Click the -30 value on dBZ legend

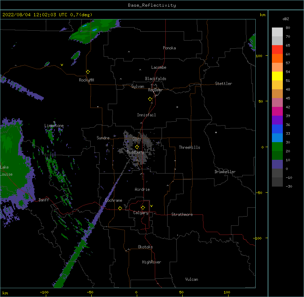click(x=289, y=187)
